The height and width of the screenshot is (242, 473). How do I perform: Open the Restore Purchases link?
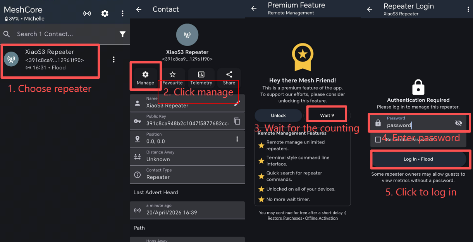pyautogui.click(x=285, y=218)
